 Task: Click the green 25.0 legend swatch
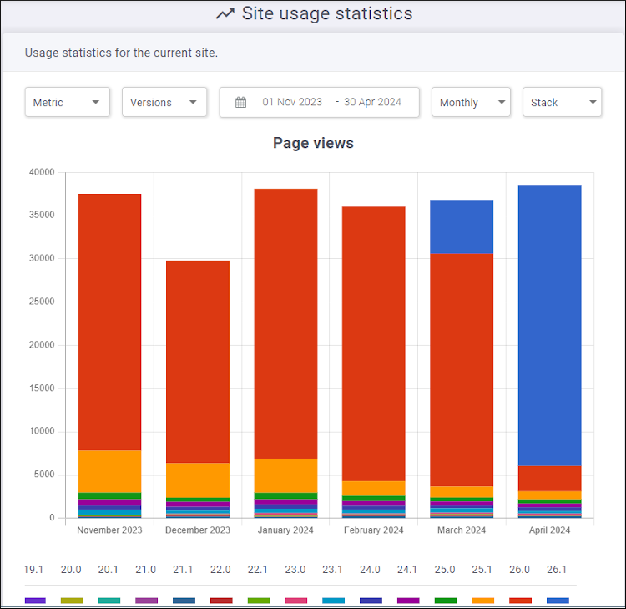click(445, 600)
